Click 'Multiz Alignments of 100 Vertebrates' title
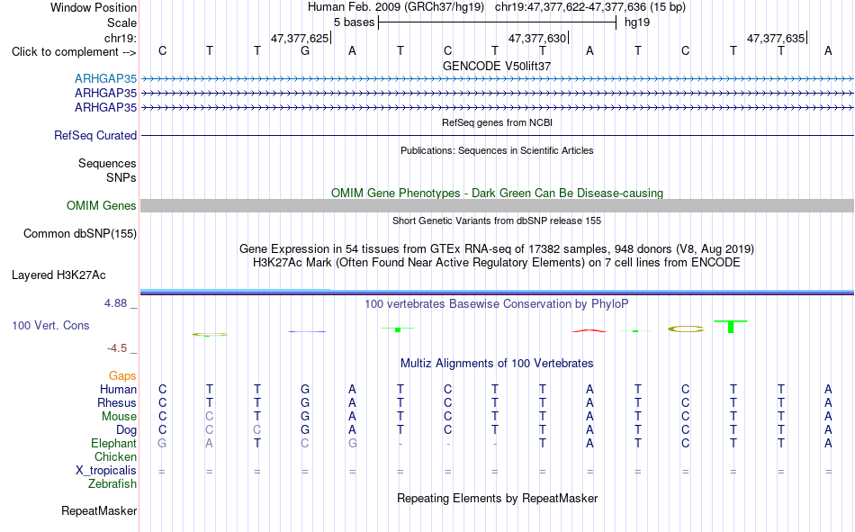 [497, 364]
